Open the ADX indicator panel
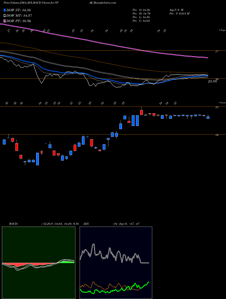 pyautogui.click(x=116, y=263)
